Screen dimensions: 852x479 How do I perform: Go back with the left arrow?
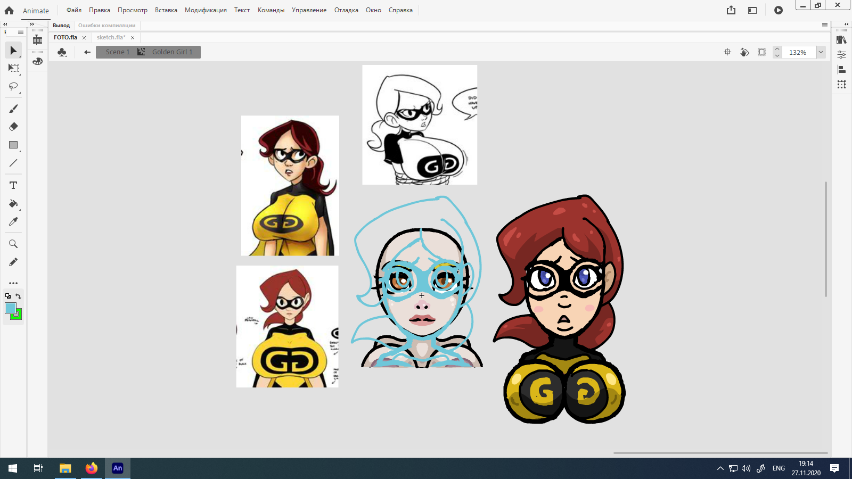click(x=87, y=52)
